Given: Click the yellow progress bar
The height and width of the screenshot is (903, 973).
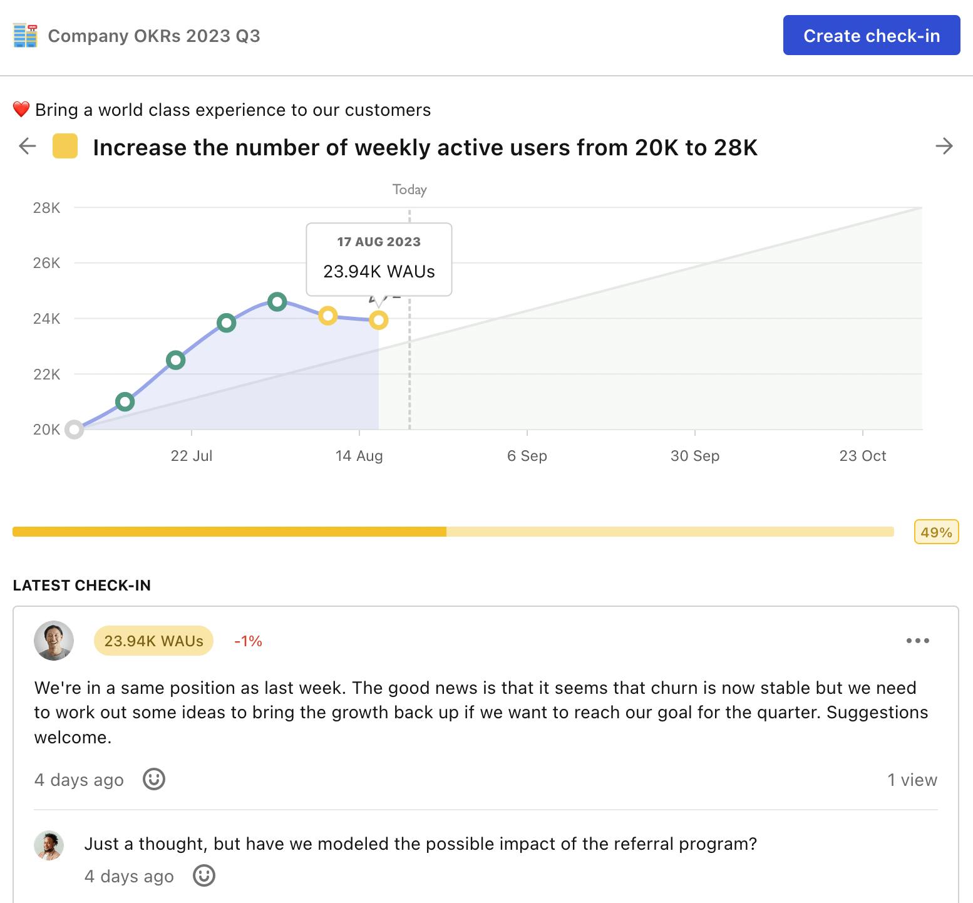Looking at the screenshot, I should 453,532.
